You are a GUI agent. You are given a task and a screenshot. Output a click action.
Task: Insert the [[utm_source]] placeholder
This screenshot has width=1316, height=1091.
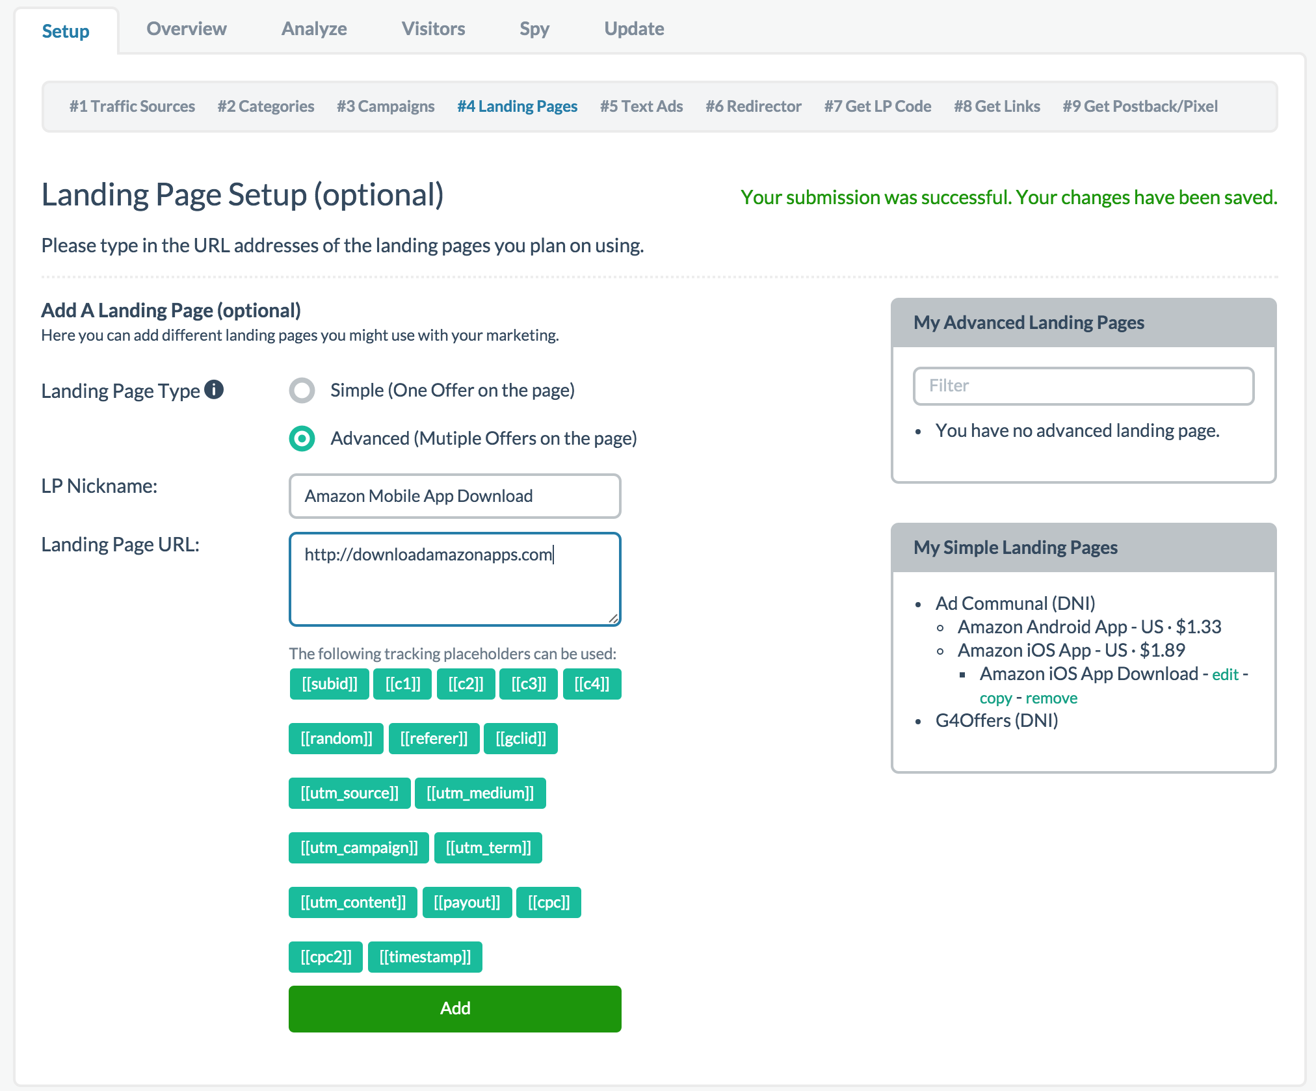click(349, 793)
